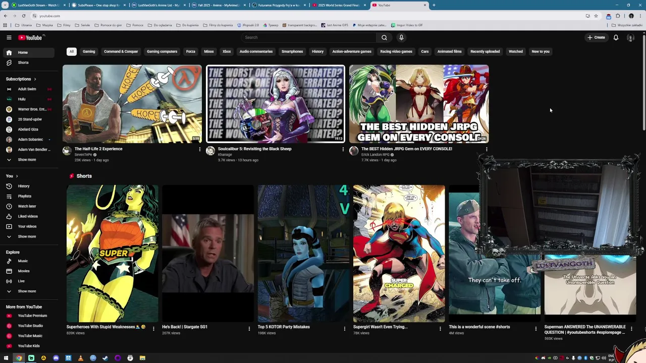Screen dimensions: 646x363
Task: Open the YouTube hamburger guide menu
Action: [x=9, y=37]
